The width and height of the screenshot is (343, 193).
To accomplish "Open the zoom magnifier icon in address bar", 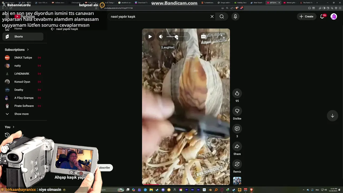I will pyautogui.click(x=227, y=8).
